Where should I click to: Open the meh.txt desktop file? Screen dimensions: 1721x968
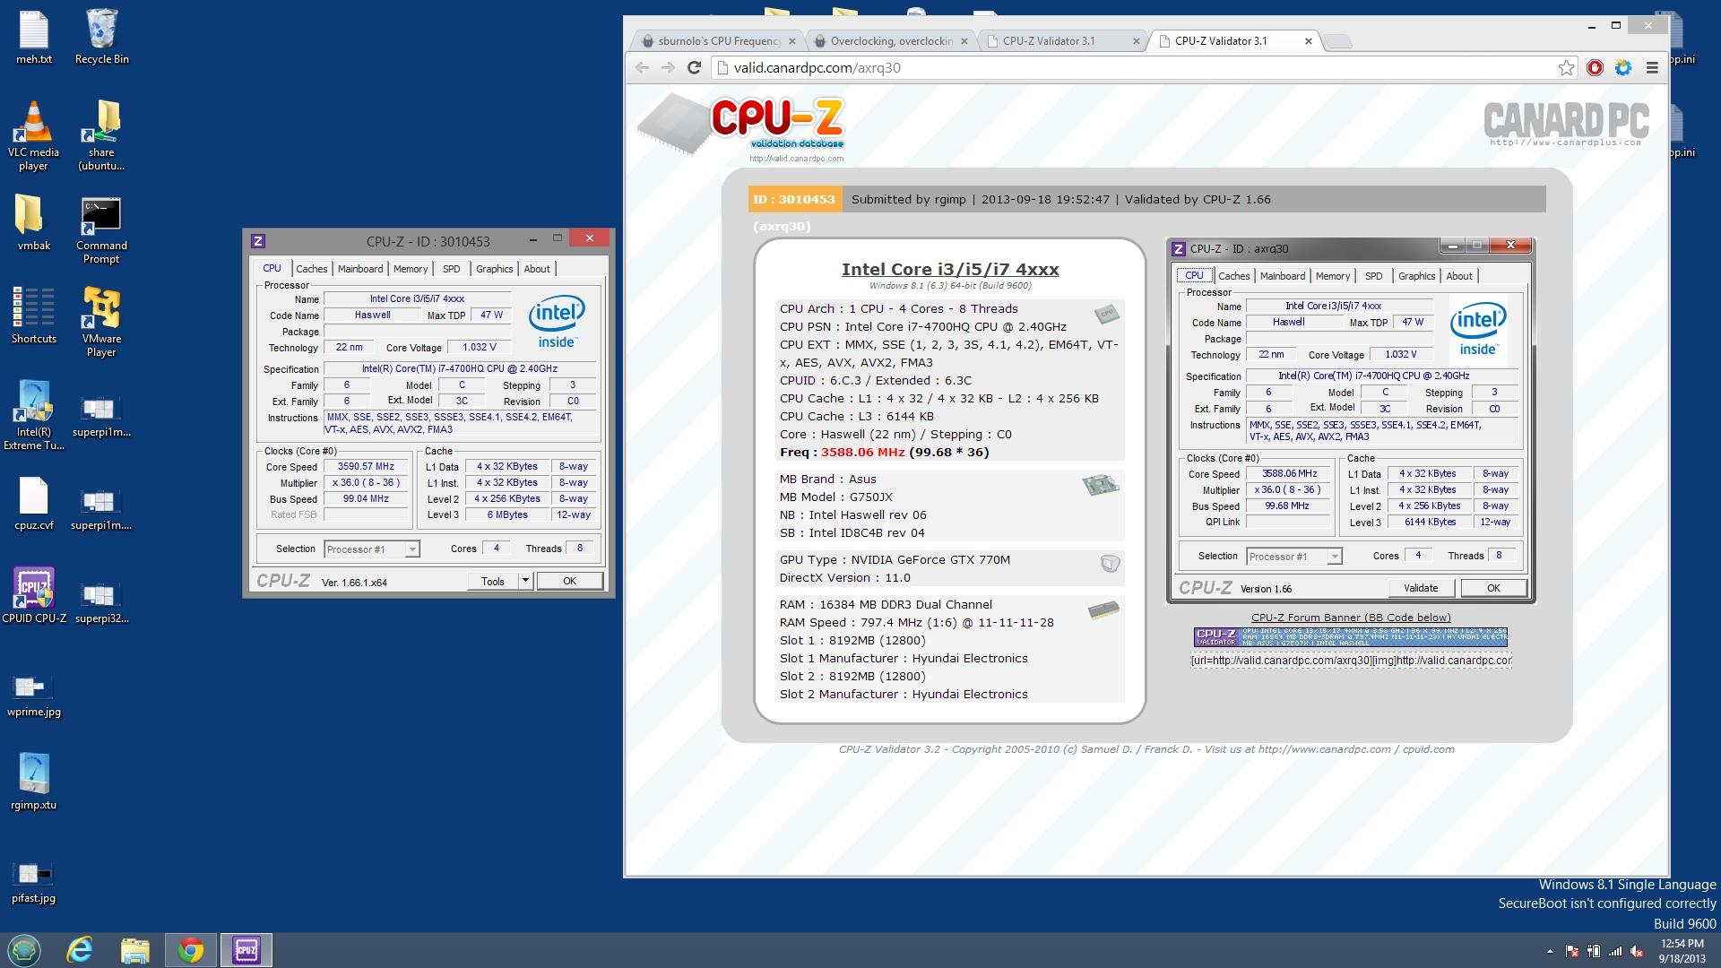(x=34, y=38)
